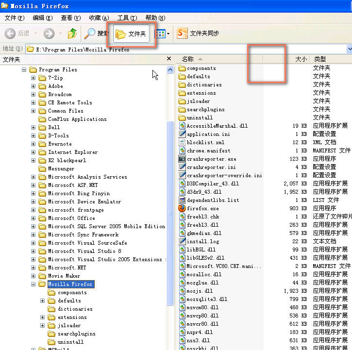
Task: Expand the 7-Zip tree node
Action: point(33,78)
